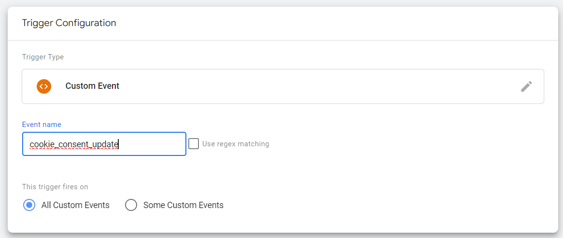Enable the Use regex matching checkbox
Viewport: 563px width, 238px height.
[x=194, y=144]
